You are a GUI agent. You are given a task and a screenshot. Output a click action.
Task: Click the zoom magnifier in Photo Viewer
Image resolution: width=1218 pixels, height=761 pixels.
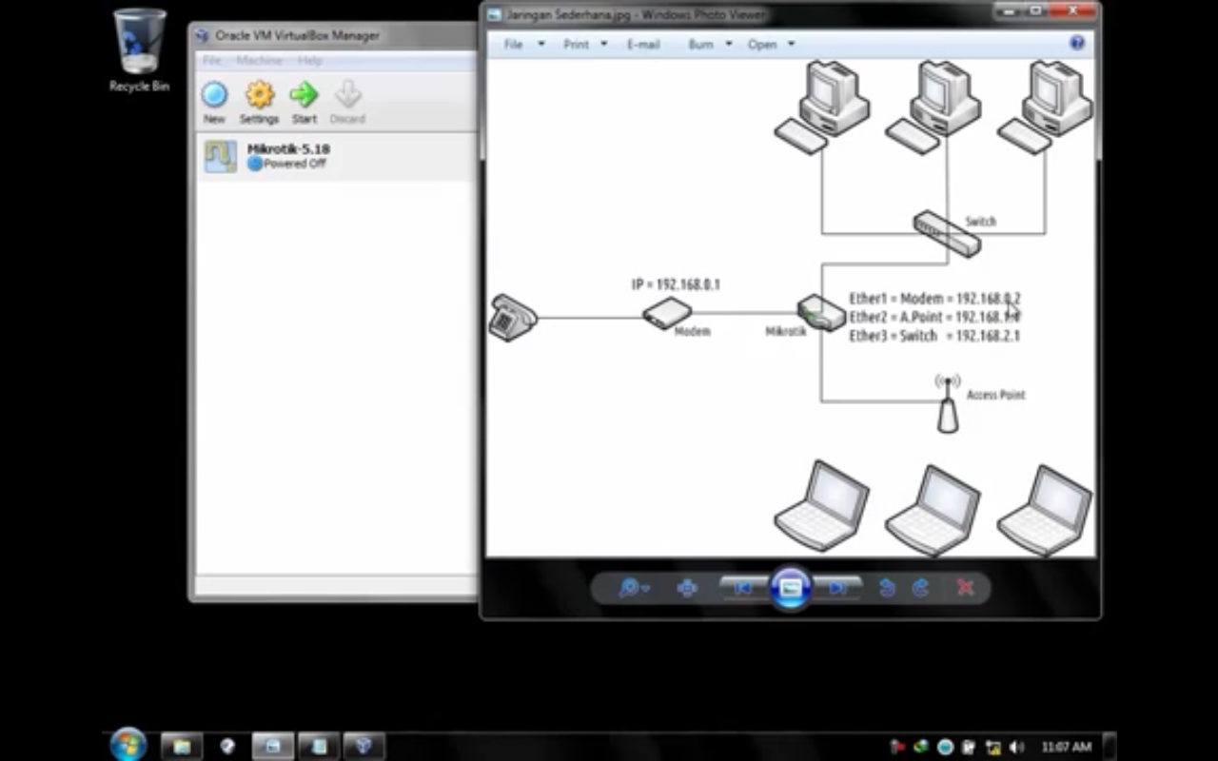coord(629,588)
